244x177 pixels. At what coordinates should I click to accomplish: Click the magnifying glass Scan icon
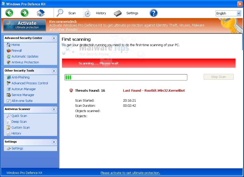click(x=60, y=13)
